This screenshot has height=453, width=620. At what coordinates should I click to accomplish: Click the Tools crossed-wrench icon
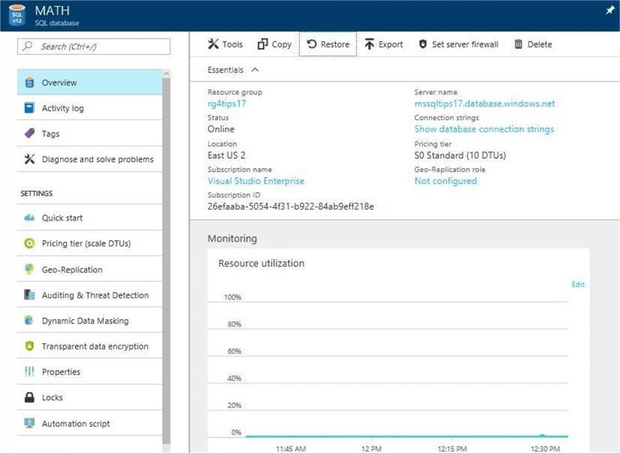[213, 44]
